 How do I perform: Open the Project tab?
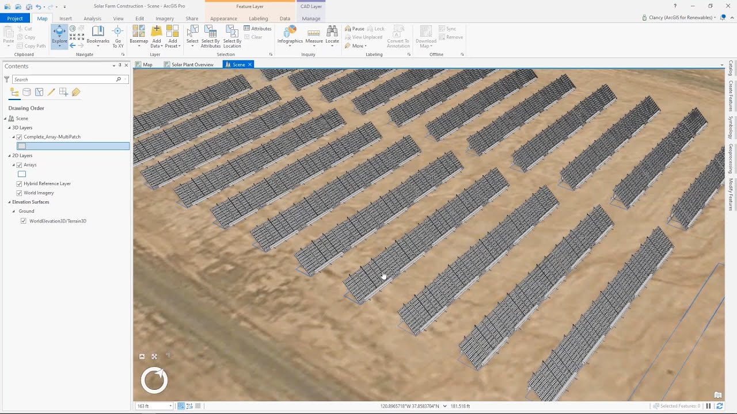(x=15, y=18)
